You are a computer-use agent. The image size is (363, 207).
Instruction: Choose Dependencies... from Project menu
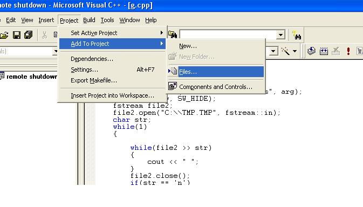click(x=113, y=59)
